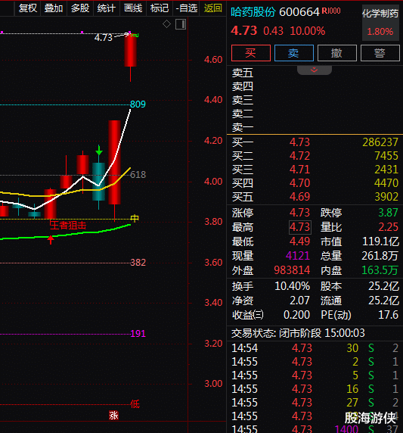The width and height of the screenshot is (403, 433).
Task: Open the 统计 statistics tool
Action: (x=107, y=8)
